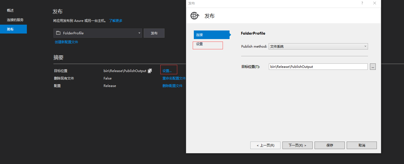Open the 连接的服务 sidebar tab
This screenshot has height=164, width=404.
point(15,20)
